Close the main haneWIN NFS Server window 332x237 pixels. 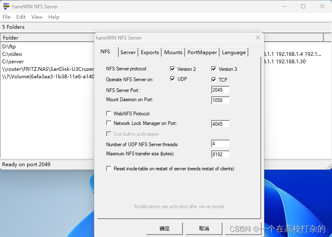322,6
